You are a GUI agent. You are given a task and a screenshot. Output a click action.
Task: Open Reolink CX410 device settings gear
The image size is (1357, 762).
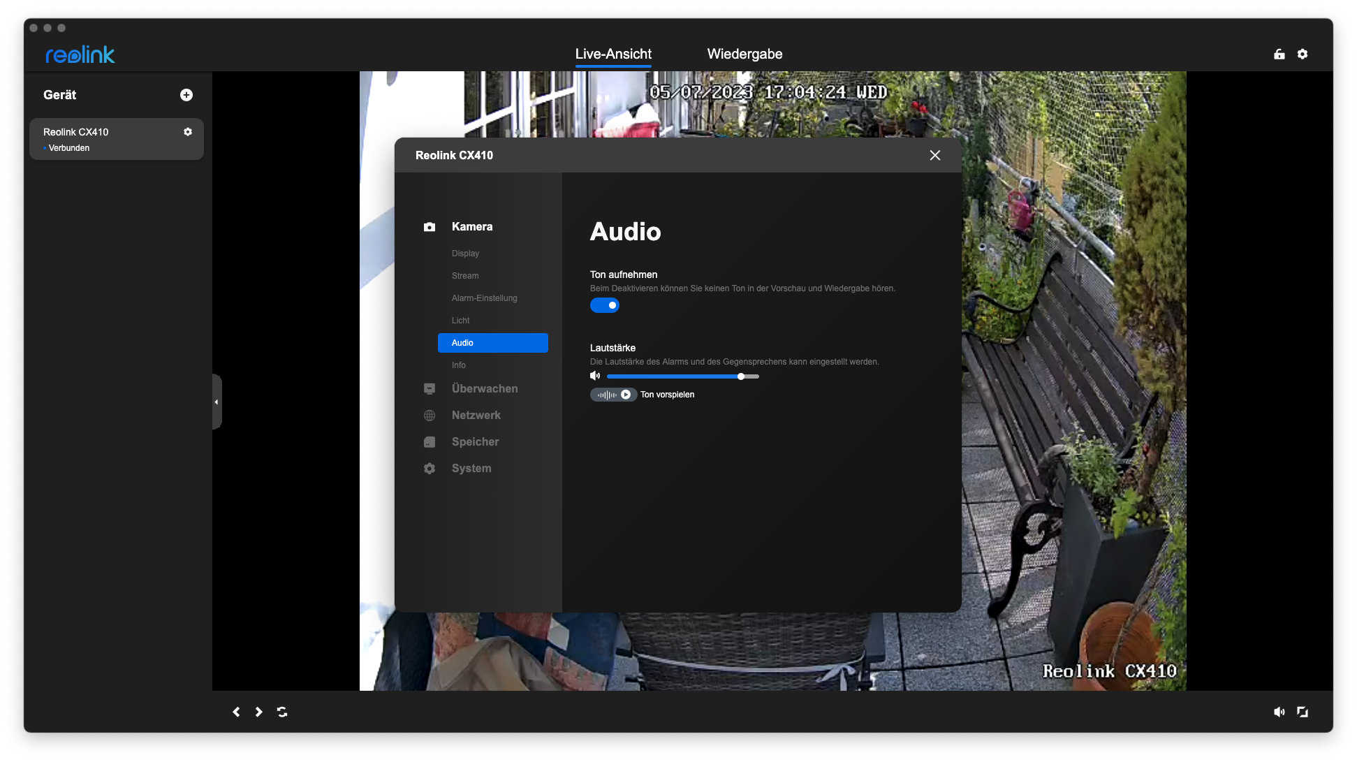187,132
